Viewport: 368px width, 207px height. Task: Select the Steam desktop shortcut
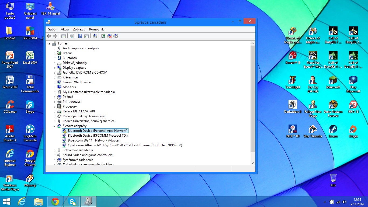[x=333, y=131]
